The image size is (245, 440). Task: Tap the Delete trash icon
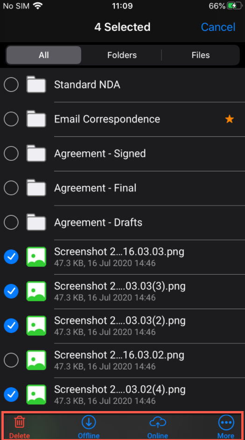tap(20, 422)
